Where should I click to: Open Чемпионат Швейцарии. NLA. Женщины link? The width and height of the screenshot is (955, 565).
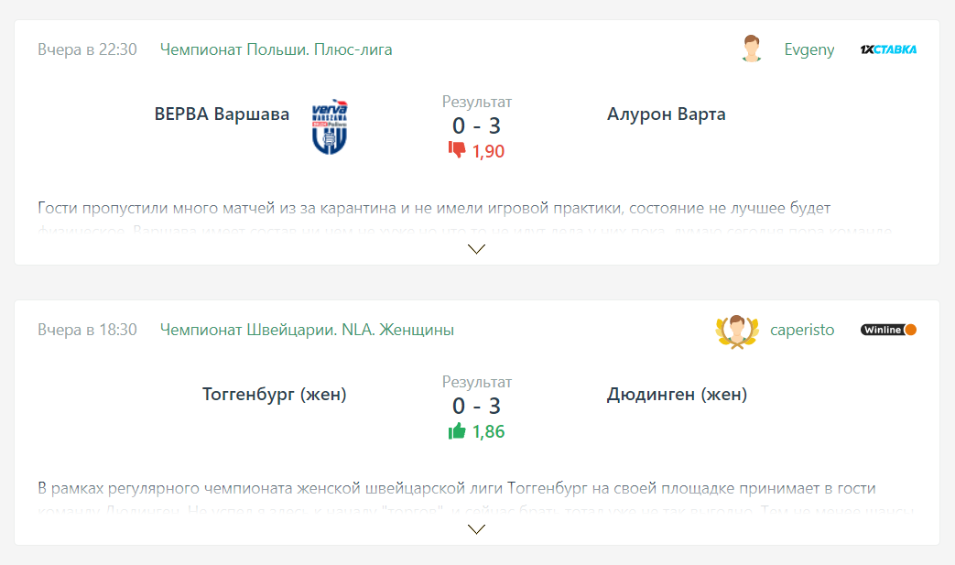(x=307, y=330)
